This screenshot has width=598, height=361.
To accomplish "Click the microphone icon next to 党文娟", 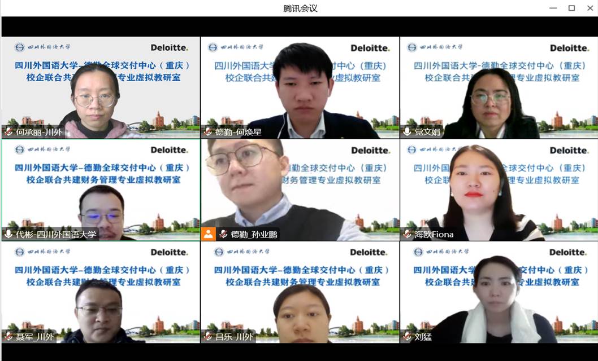I will (x=408, y=132).
